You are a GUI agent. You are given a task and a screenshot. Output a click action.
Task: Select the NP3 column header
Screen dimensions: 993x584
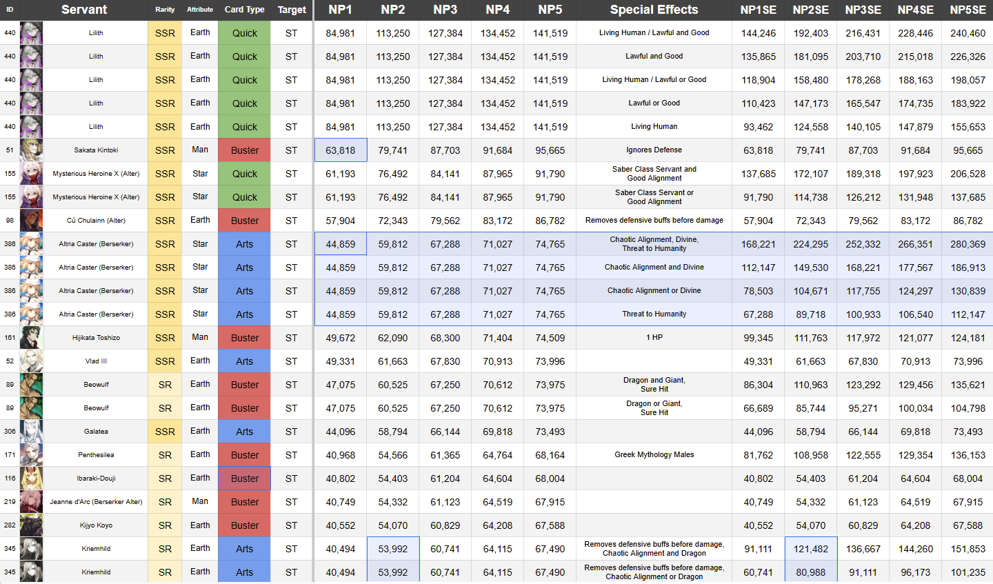(x=445, y=10)
